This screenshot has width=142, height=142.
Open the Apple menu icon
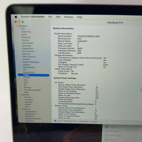pyautogui.click(x=16, y=17)
